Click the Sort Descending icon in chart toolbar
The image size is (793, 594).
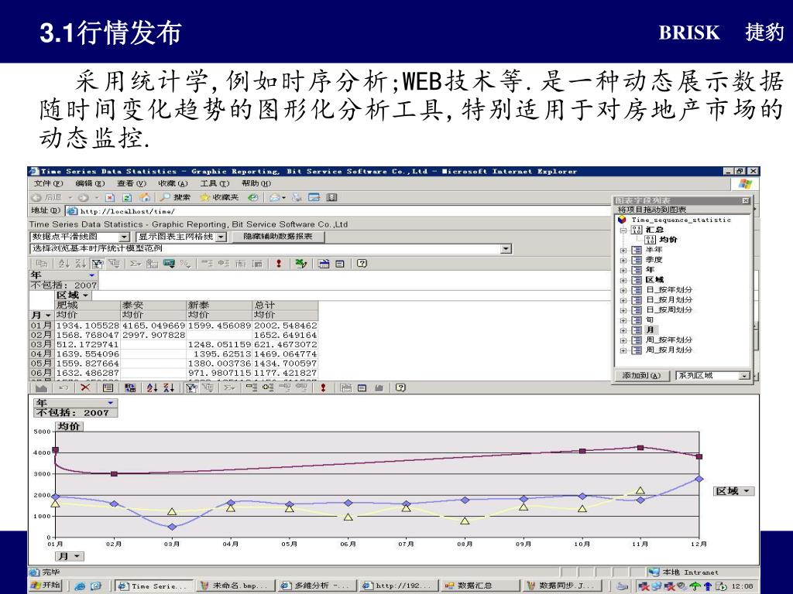pos(169,387)
